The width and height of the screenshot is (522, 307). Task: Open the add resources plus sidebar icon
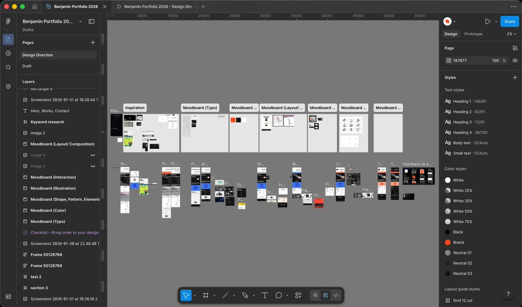coord(8,53)
